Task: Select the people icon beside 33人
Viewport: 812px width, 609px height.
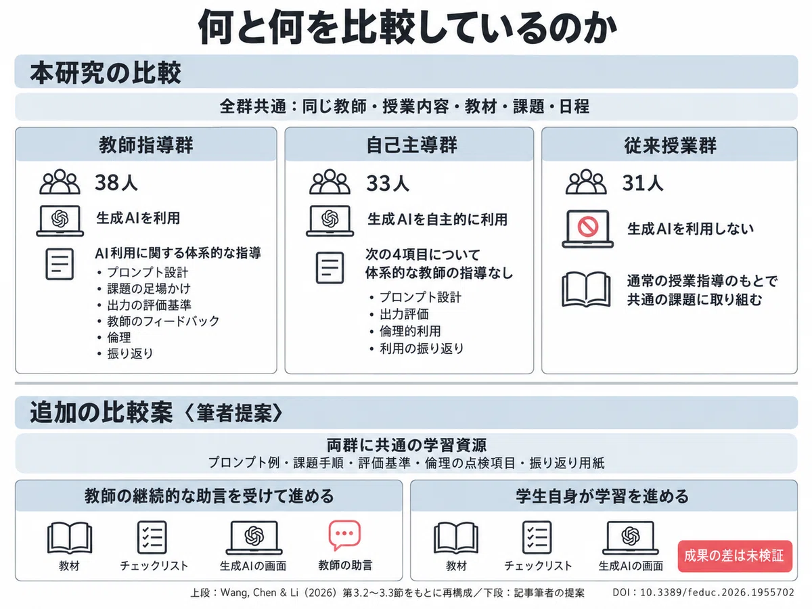Action: tap(330, 182)
